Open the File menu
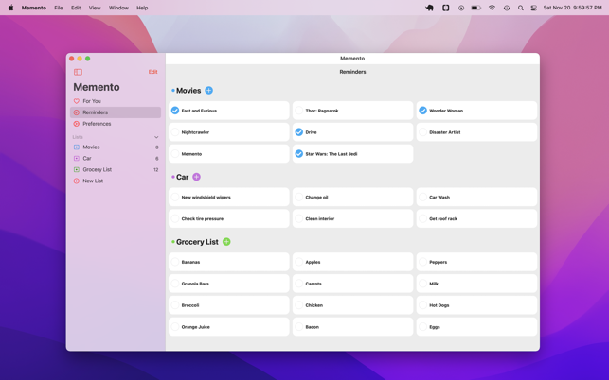609x380 pixels. [59, 8]
